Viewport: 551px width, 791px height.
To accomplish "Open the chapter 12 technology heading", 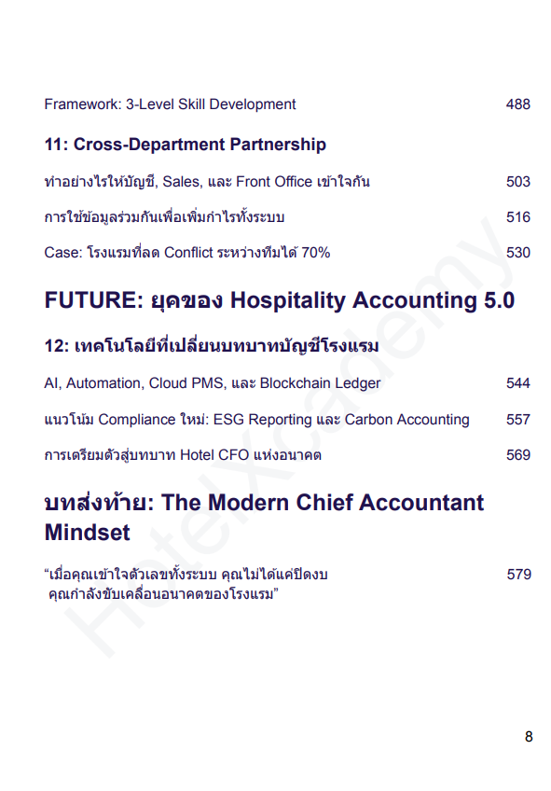I will pyautogui.click(x=212, y=346).
